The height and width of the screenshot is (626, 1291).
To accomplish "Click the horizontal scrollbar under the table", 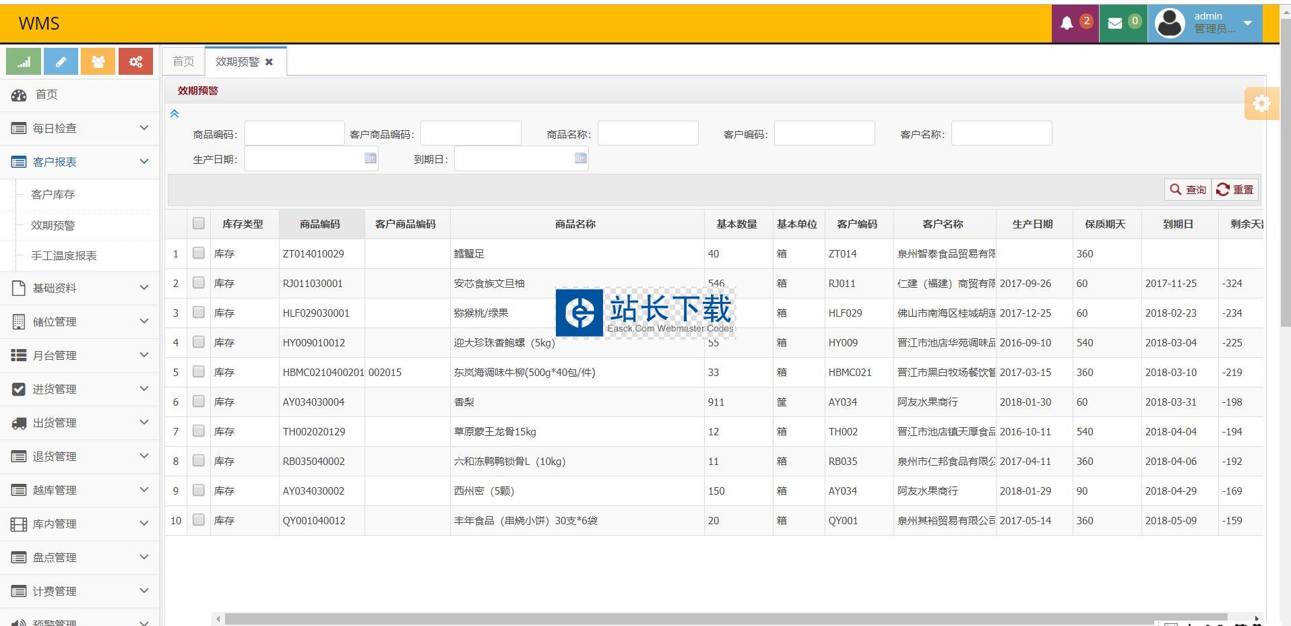I will point(725,619).
